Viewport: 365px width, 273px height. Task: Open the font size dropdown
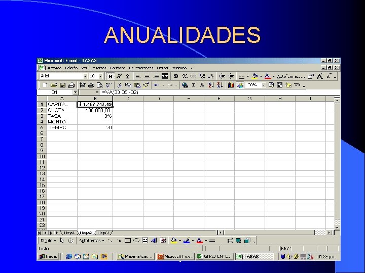(100, 76)
